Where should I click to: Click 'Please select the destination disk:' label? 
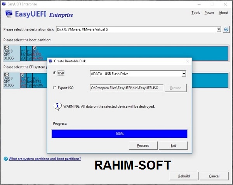point(29,29)
